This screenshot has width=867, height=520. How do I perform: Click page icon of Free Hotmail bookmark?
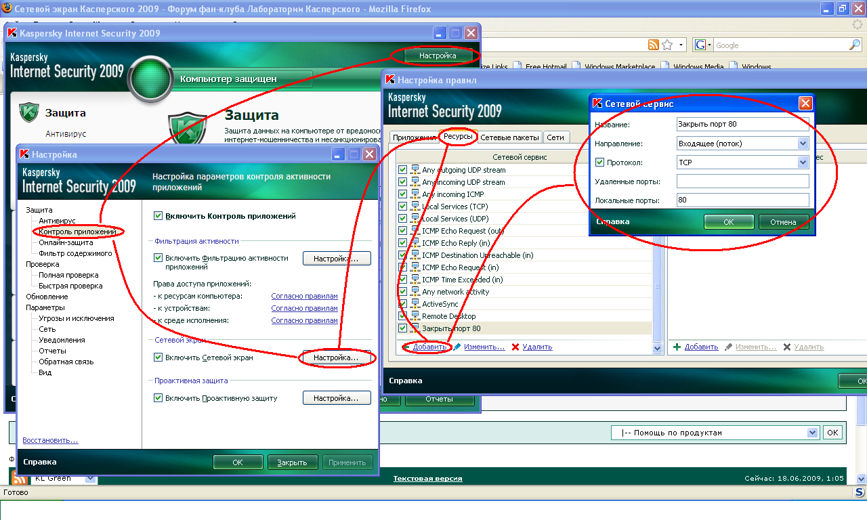click(518, 66)
